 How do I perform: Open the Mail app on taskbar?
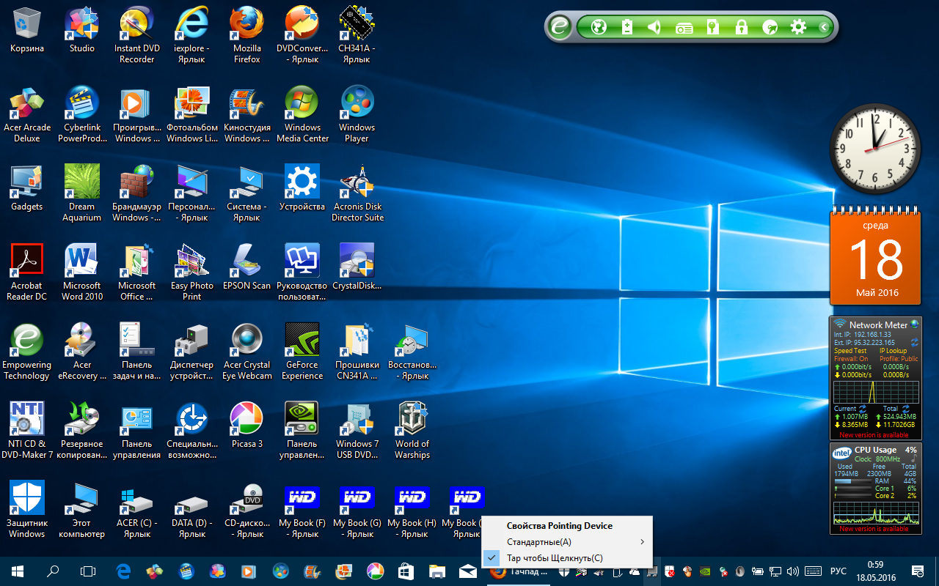tap(468, 571)
